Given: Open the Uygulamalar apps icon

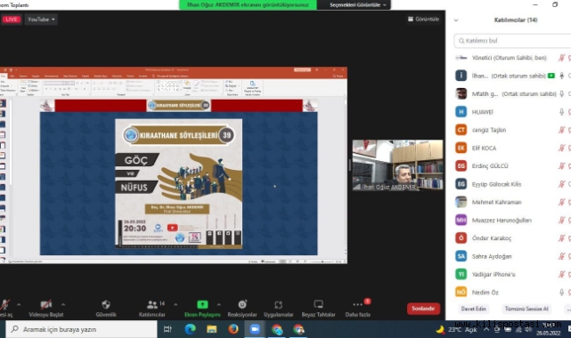Looking at the screenshot, I should (x=278, y=304).
